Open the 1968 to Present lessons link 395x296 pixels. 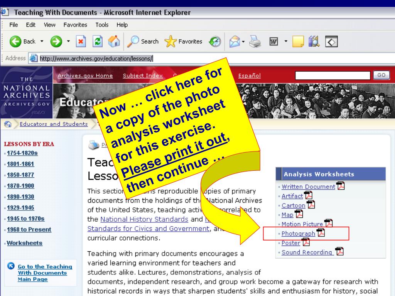tap(29, 230)
